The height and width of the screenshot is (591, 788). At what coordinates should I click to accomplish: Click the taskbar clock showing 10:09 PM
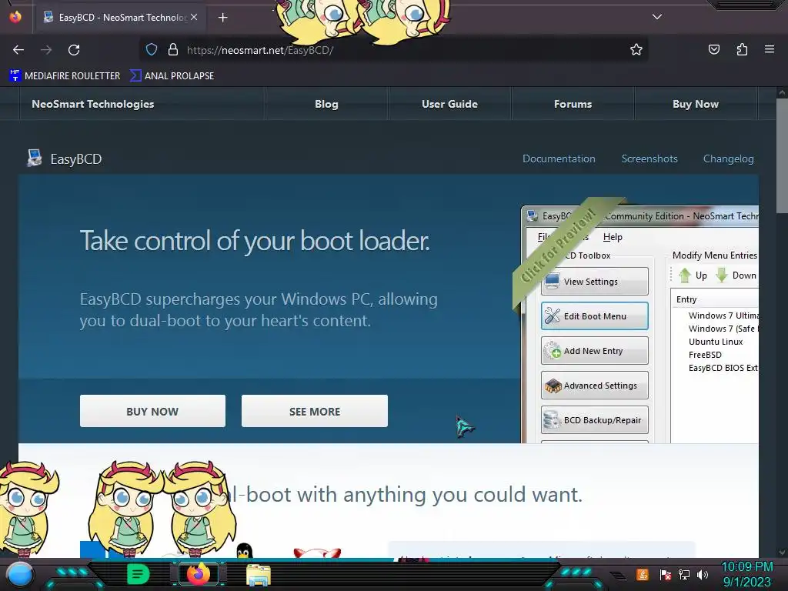(746, 574)
